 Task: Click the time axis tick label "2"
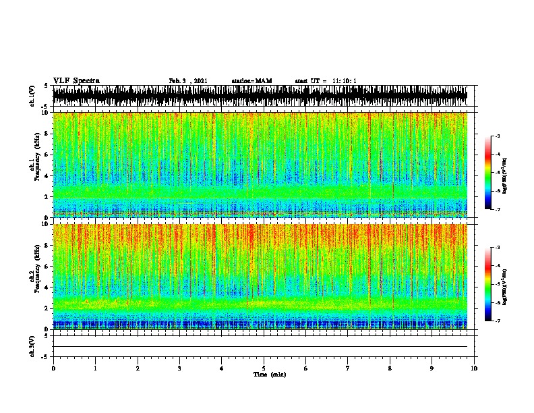(x=138, y=368)
